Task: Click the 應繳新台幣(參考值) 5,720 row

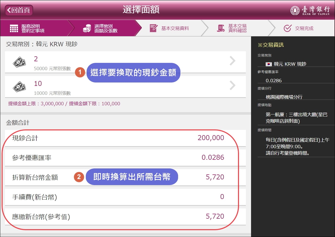Action: 125,217
